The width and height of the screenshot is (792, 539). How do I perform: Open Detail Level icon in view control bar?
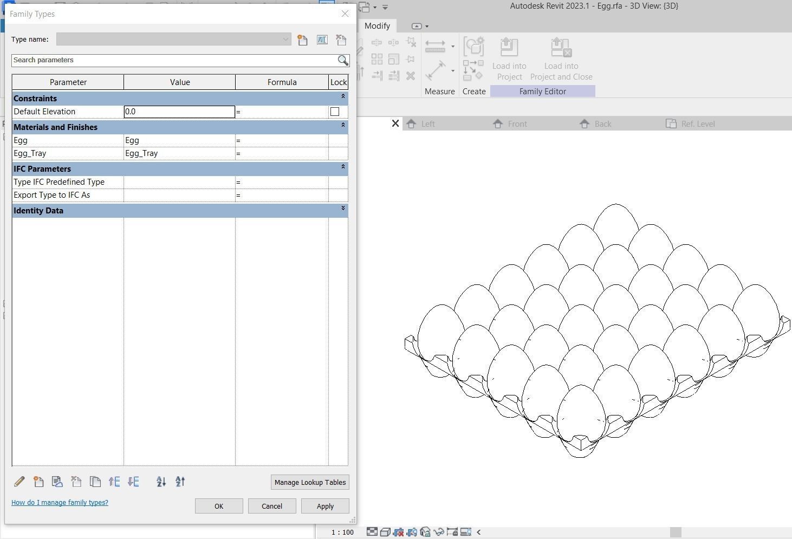click(372, 532)
